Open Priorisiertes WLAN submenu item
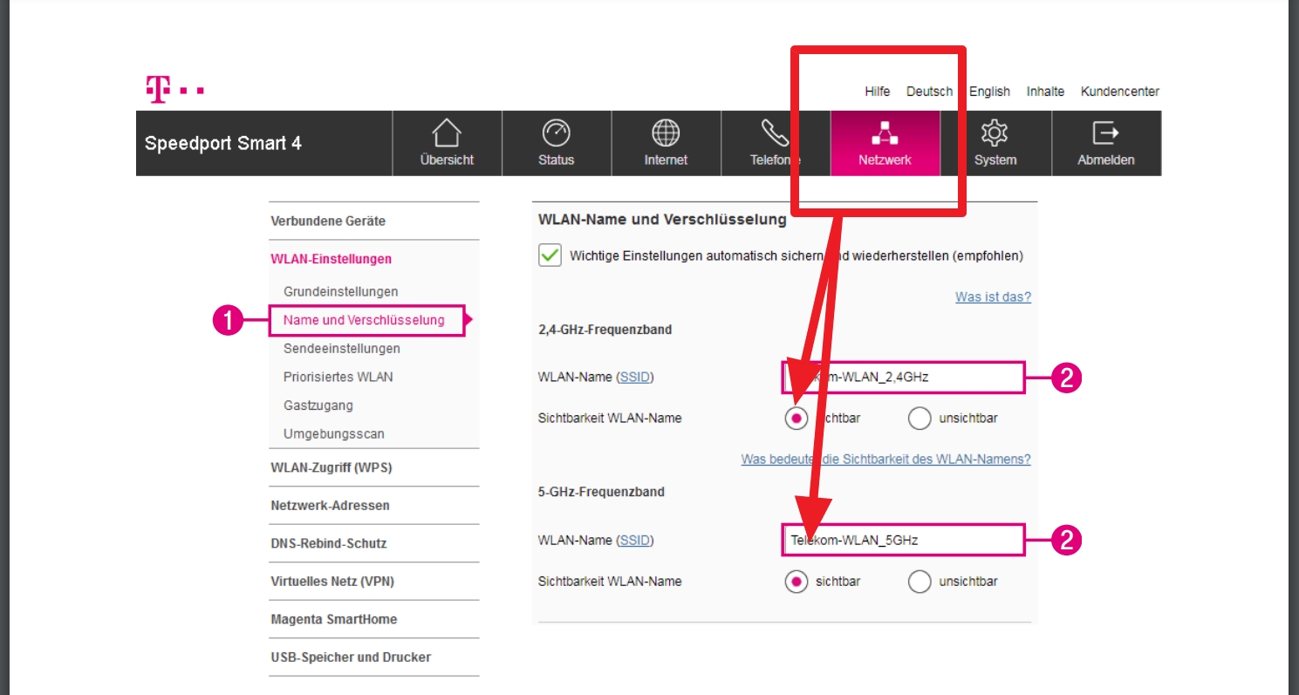1299x695 pixels. click(338, 378)
